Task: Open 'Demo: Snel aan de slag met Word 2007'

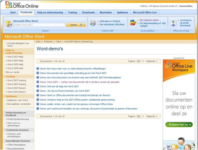Action: pyautogui.click(x=59, y=86)
